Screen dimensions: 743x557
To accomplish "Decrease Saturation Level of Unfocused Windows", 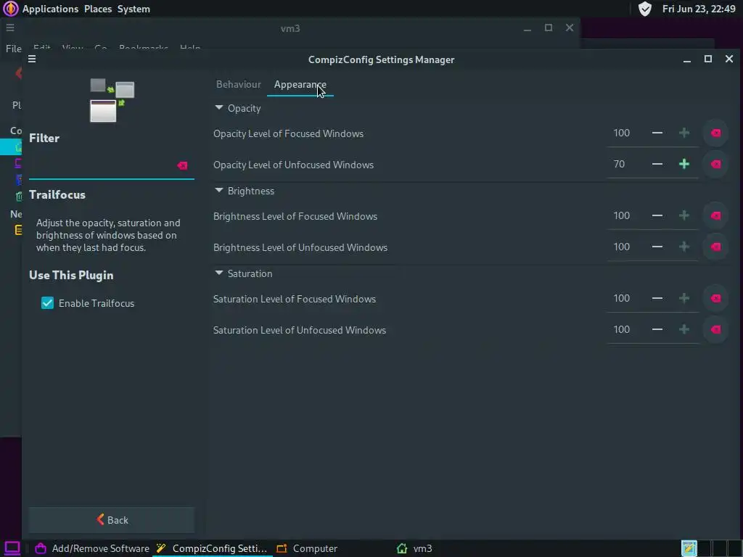I will [x=657, y=330].
